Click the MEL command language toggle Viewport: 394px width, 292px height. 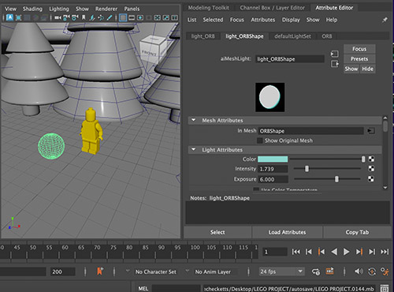click(x=143, y=288)
